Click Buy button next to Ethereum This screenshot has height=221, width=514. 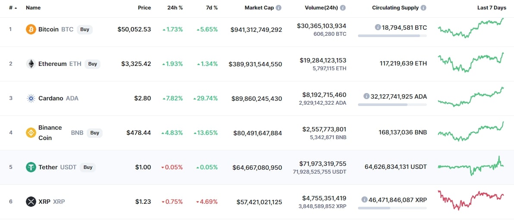92,64
